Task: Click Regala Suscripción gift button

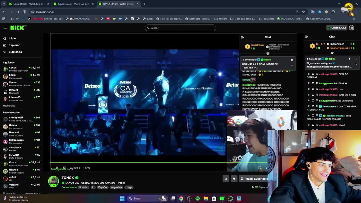Action: point(254,178)
